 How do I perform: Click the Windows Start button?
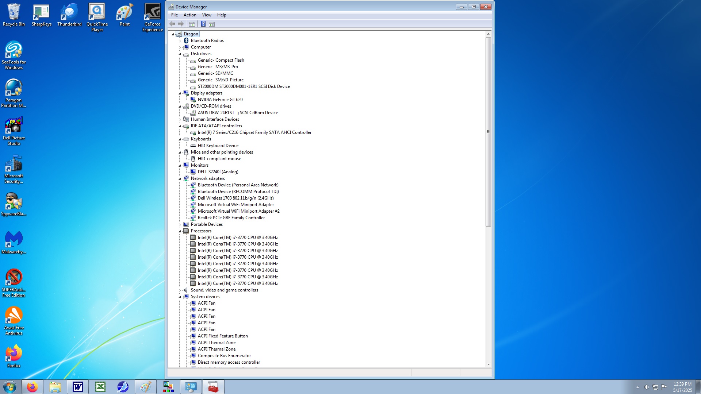click(x=10, y=387)
